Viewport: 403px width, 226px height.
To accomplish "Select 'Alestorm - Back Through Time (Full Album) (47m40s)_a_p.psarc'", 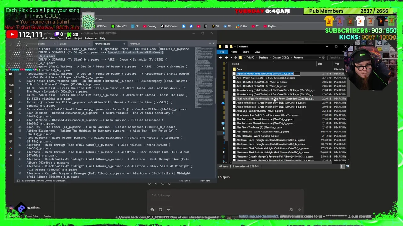I will pyautogui.click(x=271, y=140).
